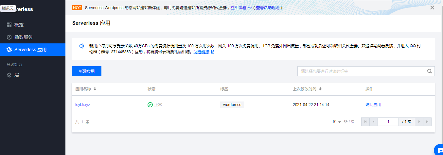This screenshot has height=155, width=443.
Task: Click the 操作 column header
Action: 369,89
